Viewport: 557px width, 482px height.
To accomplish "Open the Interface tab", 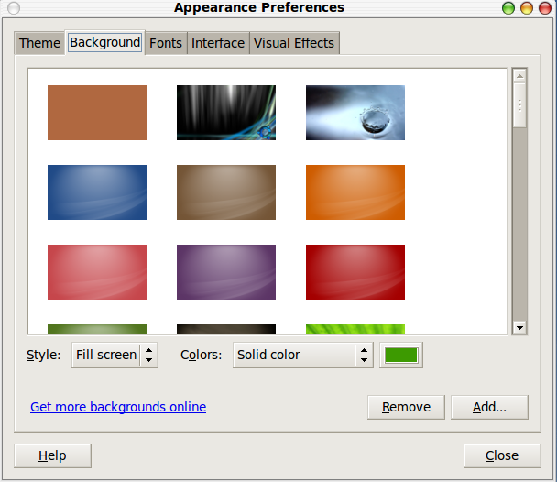I will 218,43.
